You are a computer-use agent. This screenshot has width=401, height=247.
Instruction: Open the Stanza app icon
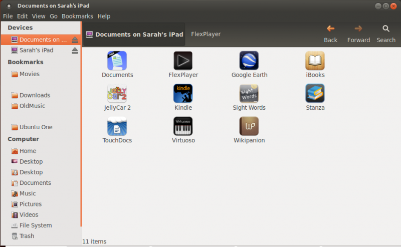coord(315,93)
